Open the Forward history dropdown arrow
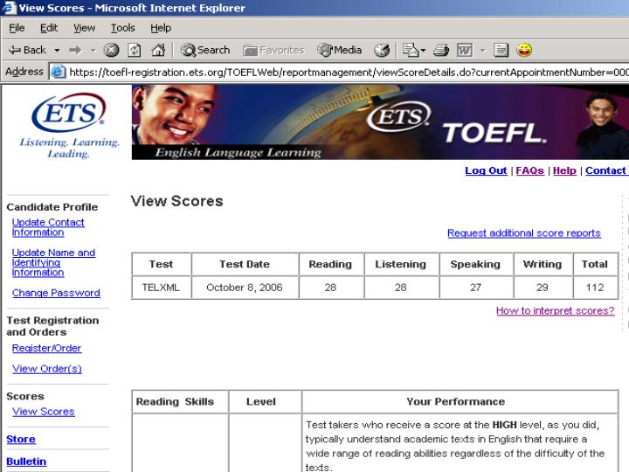 click(93, 50)
